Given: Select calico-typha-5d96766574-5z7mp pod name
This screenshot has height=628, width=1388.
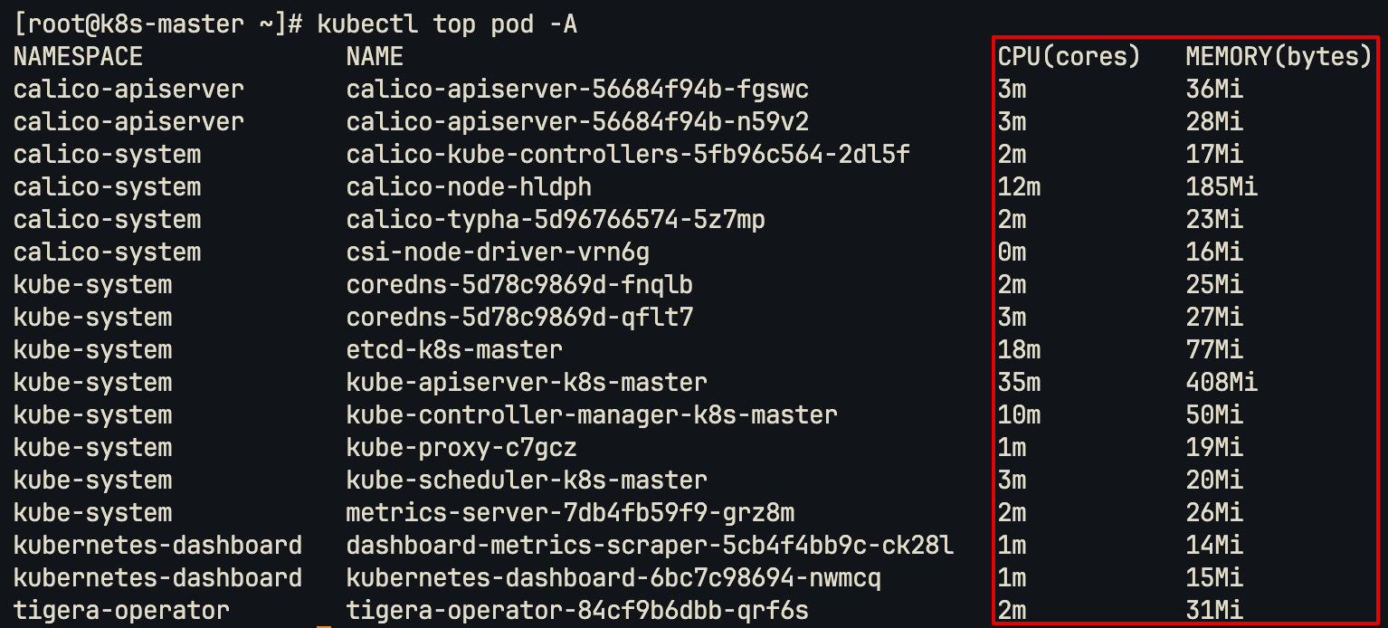Looking at the screenshot, I should point(556,220).
